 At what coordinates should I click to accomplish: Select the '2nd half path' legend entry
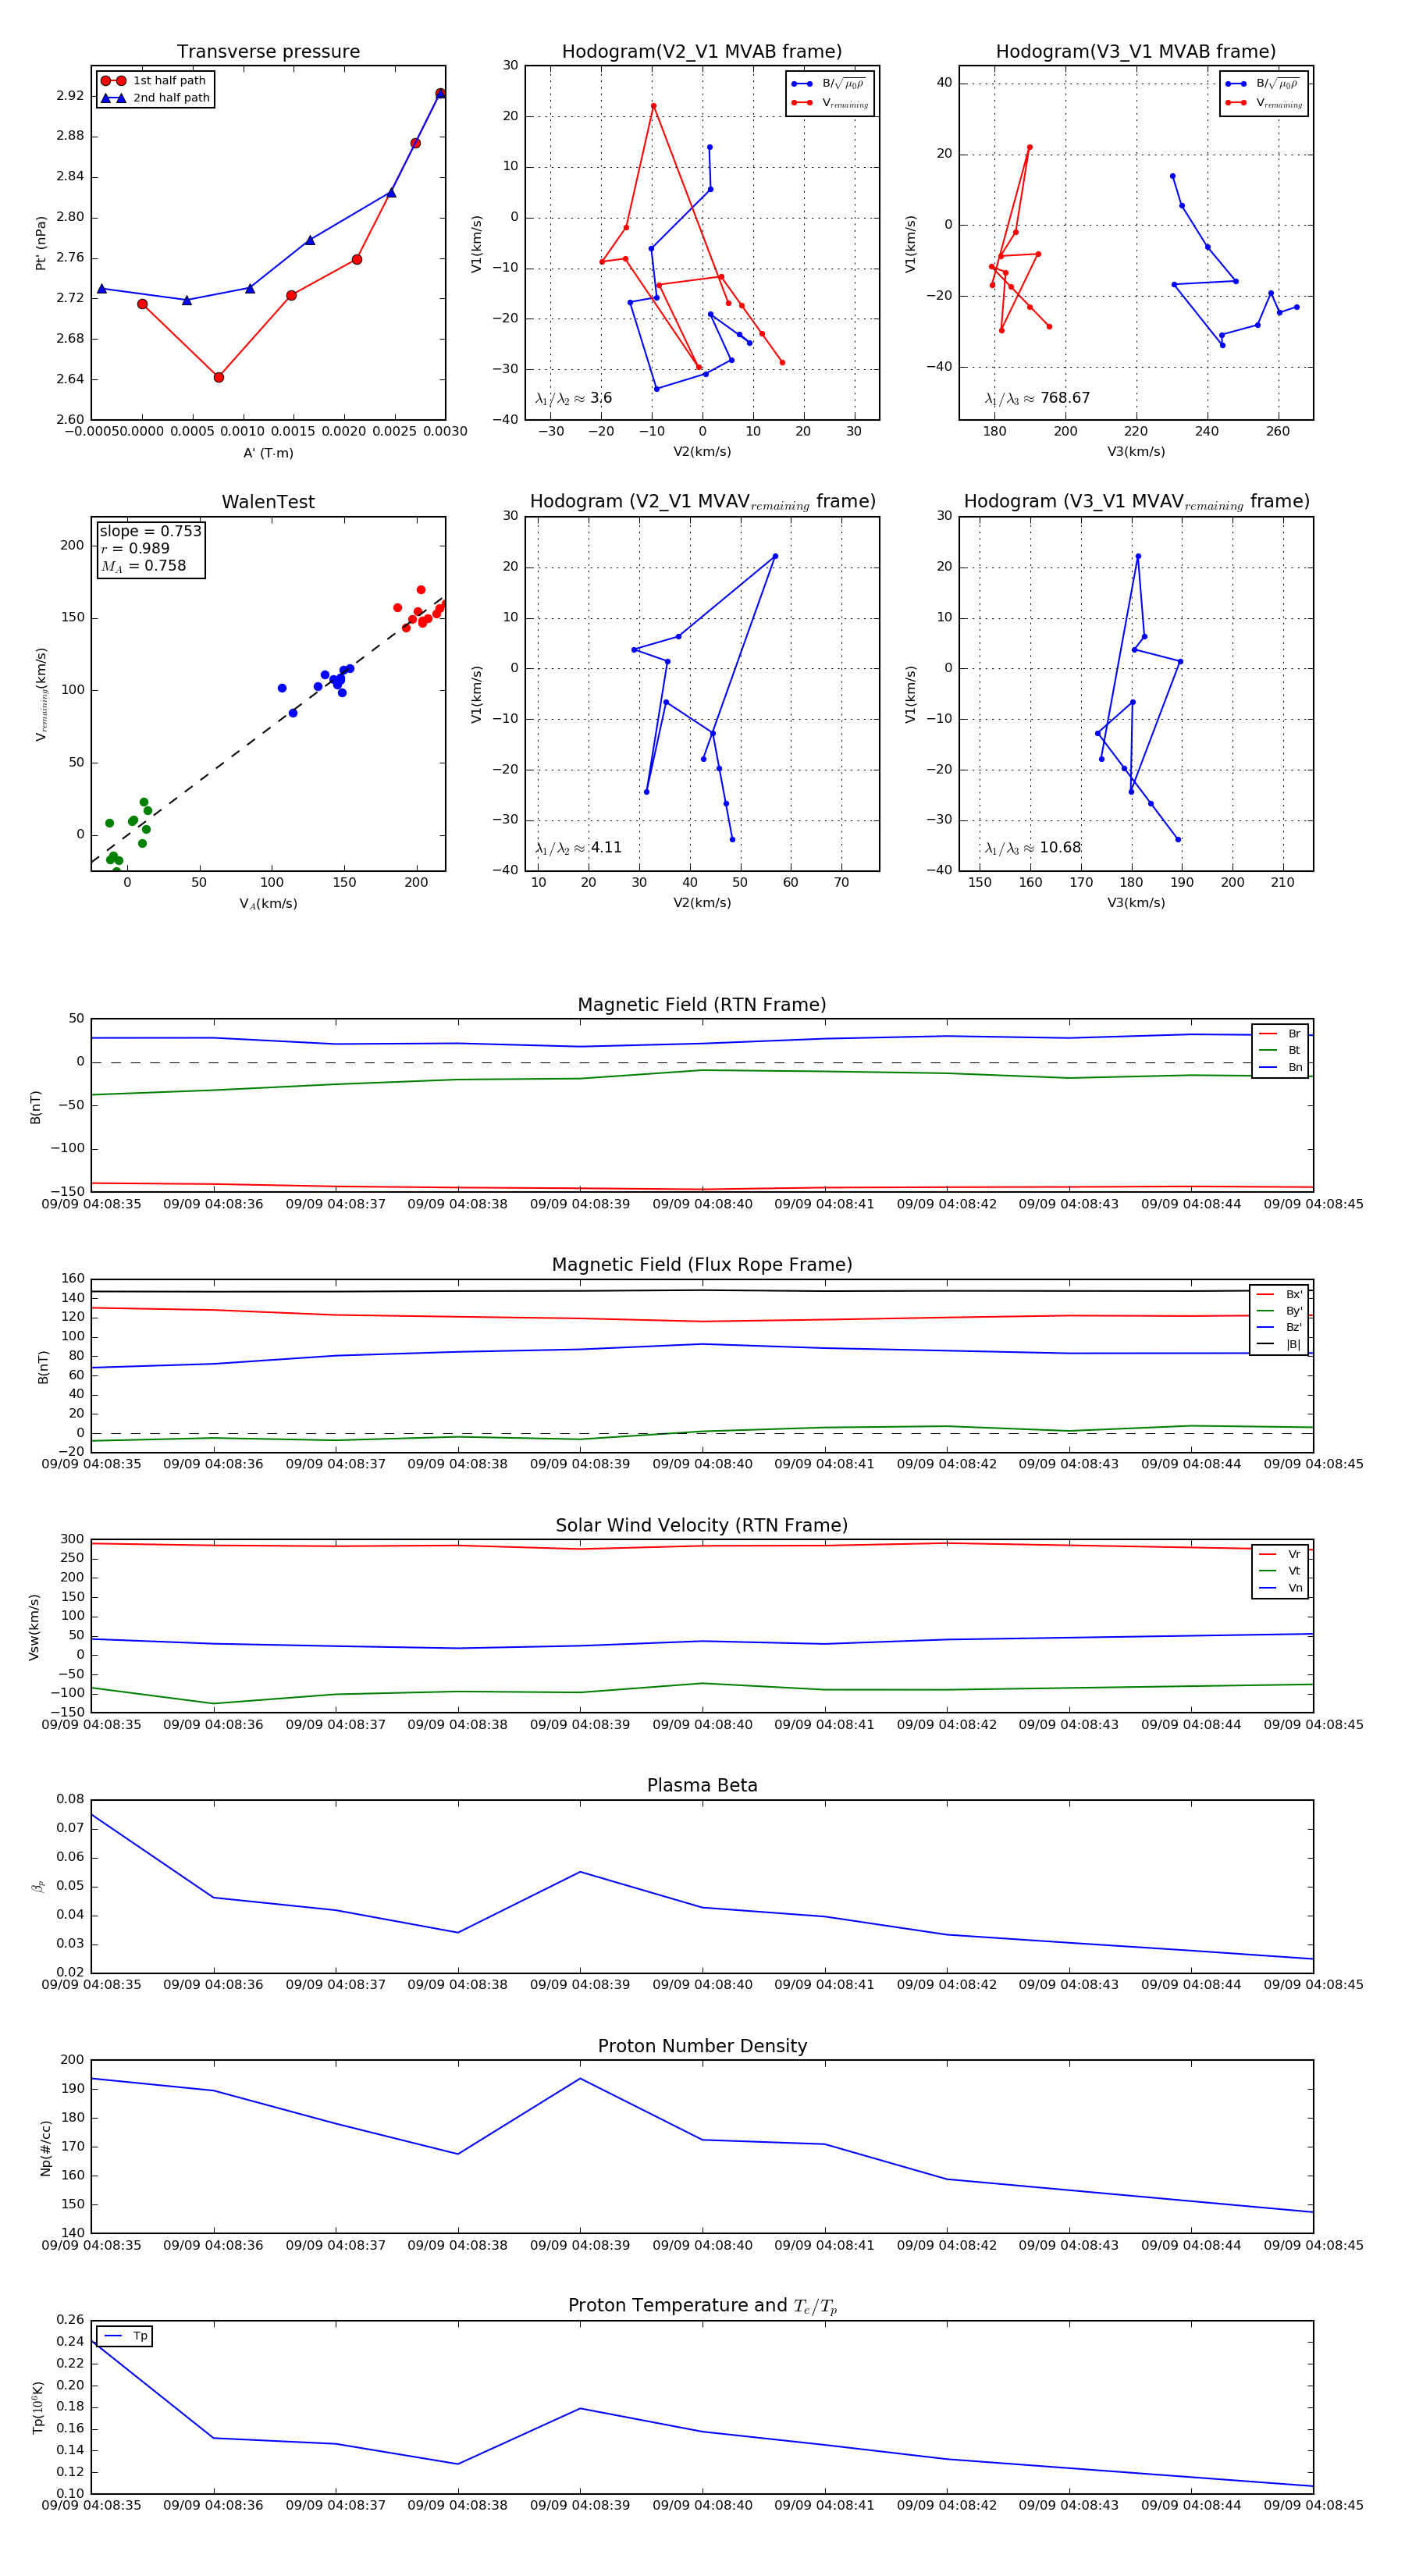pyautogui.click(x=155, y=98)
